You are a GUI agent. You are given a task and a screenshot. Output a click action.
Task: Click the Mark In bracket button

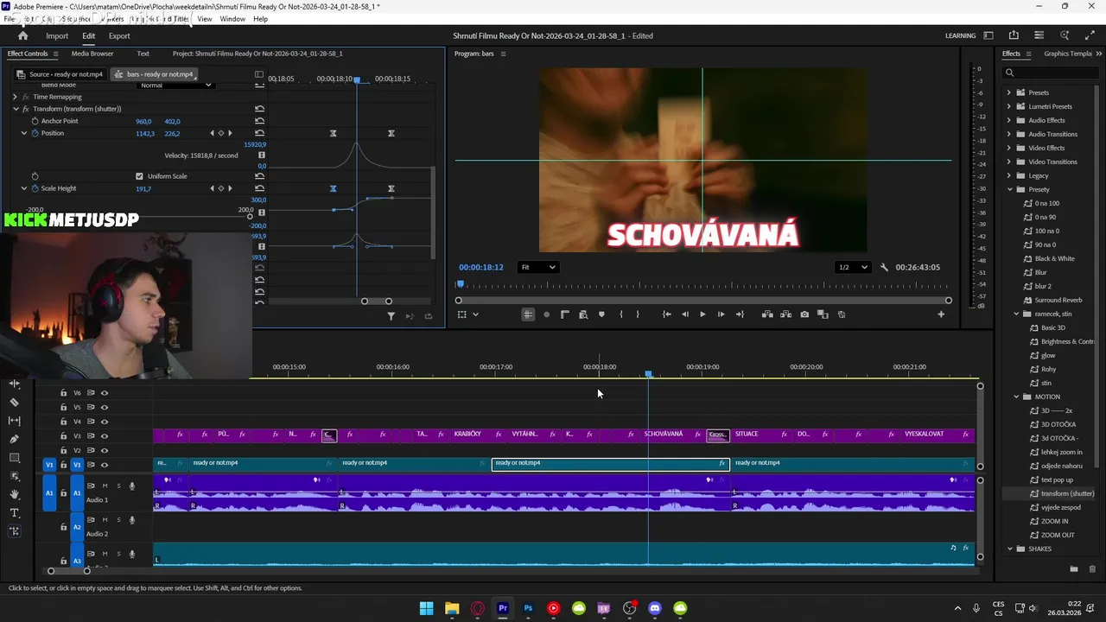[x=621, y=314]
